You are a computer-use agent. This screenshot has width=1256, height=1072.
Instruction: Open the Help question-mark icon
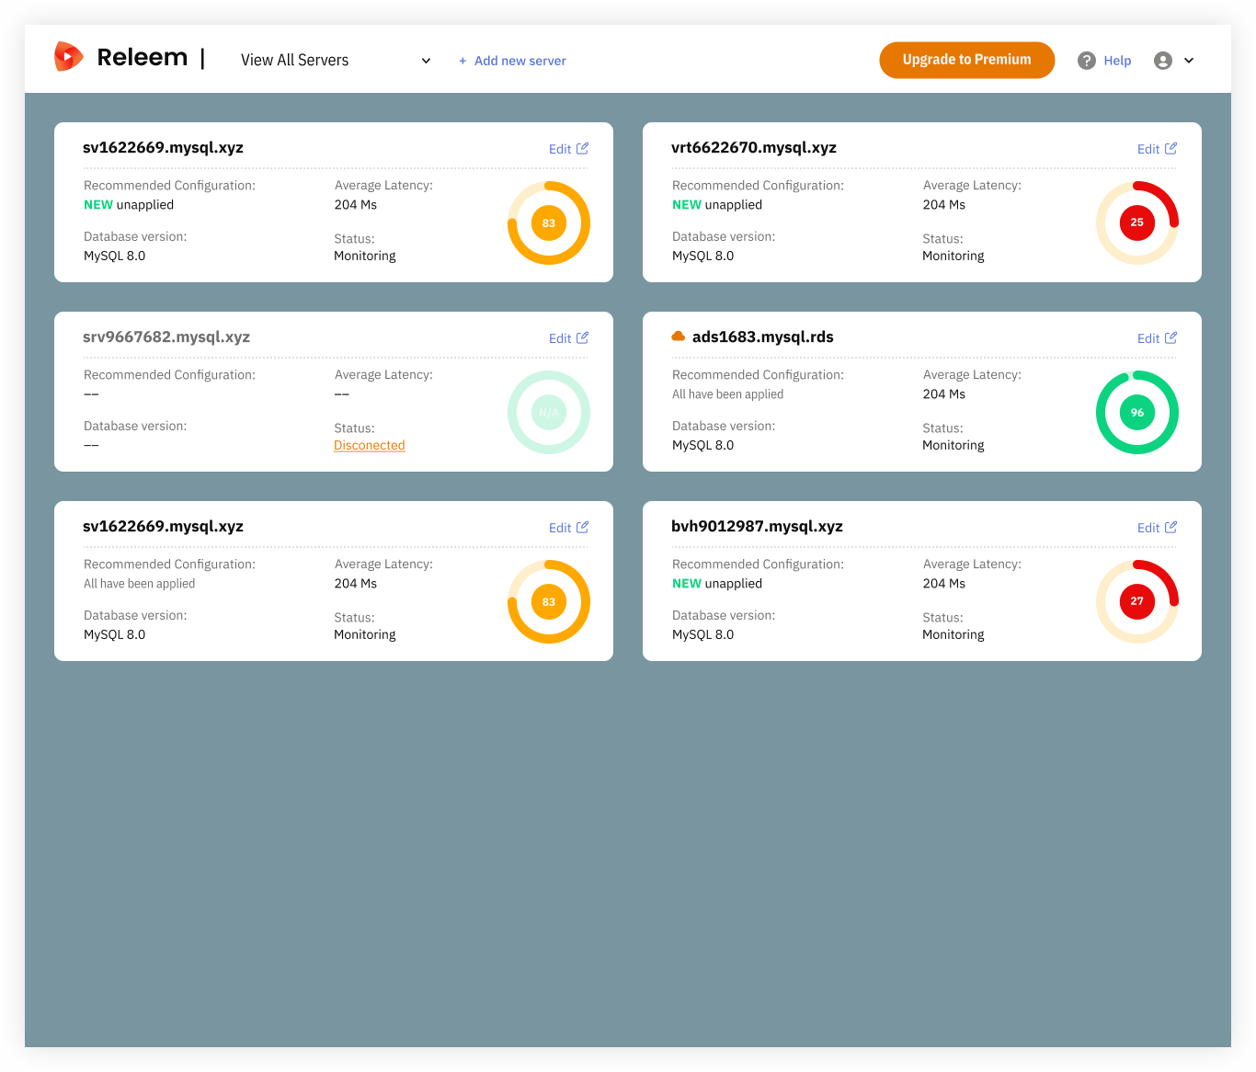click(x=1086, y=60)
